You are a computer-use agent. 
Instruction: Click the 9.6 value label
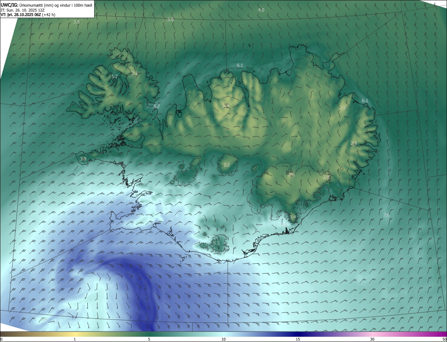point(284,225)
